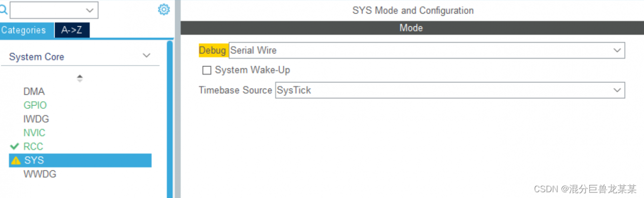Viewport: 644px width, 198px height.
Task: Switch to the Categories tab
Action: pos(24,30)
